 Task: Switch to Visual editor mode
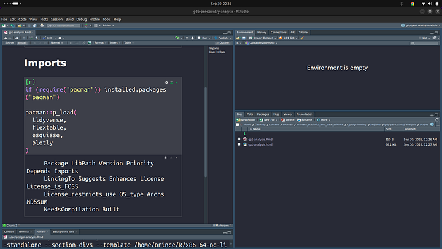click(21, 43)
